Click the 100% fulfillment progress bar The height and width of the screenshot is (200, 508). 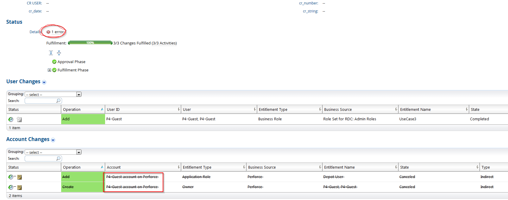coord(90,43)
